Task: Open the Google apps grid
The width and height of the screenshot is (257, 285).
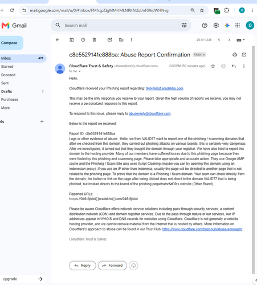Action: 238,26
